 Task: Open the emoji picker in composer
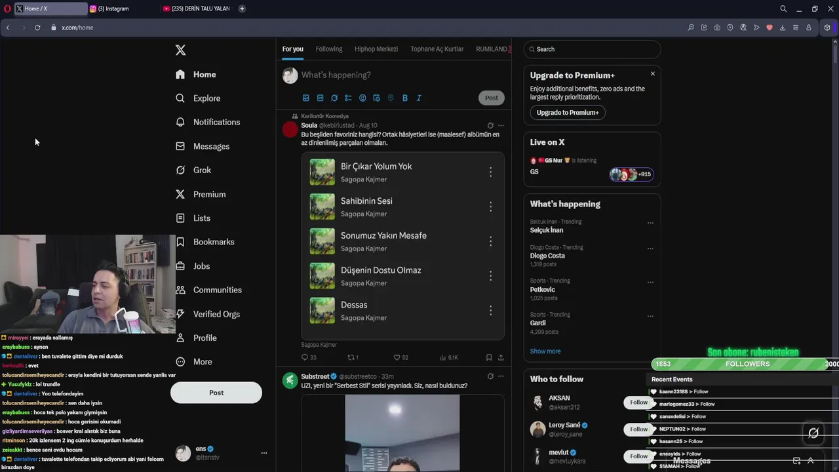pyautogui.click(x=362, y=98)
